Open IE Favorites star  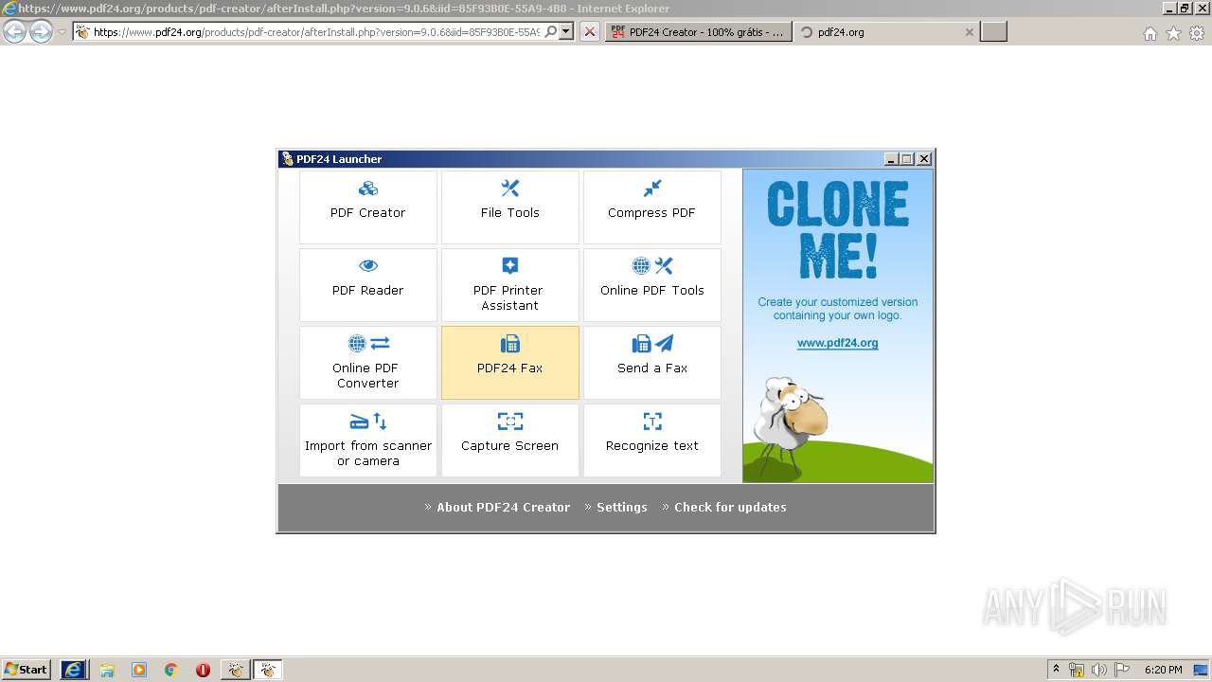(x=1173, y=33)
